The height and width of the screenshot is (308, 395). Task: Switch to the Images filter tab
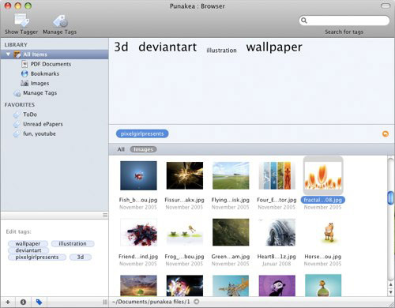click(x=143, y=149)
